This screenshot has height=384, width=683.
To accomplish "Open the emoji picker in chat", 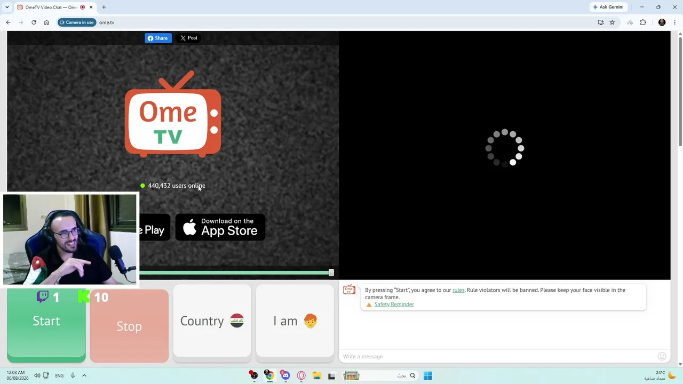I will pos(662,356).
